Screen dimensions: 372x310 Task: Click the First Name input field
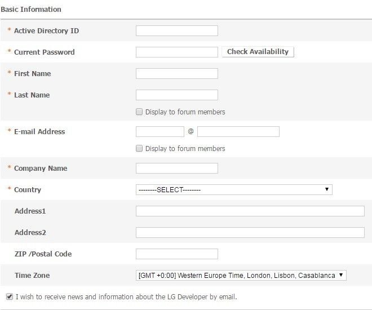tap(177, 74)
